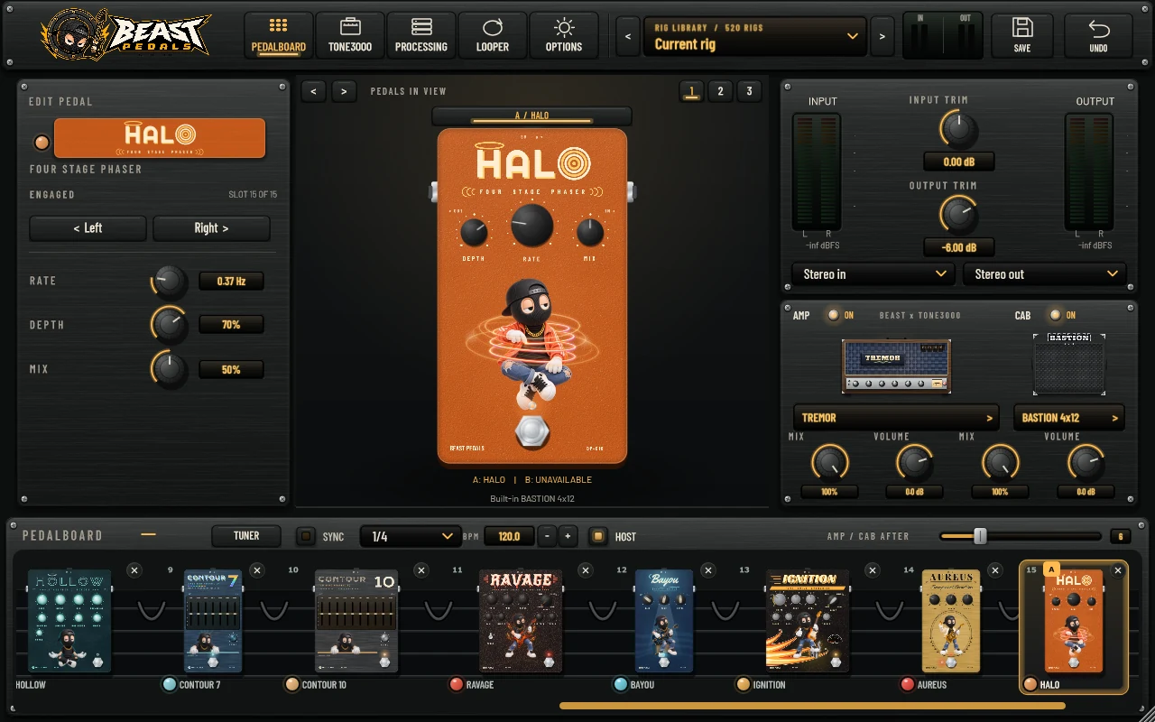Image resolution: width=1155 pixels, height=722 pixels.
Task: Save the current rig
Action: [1022, 35]
